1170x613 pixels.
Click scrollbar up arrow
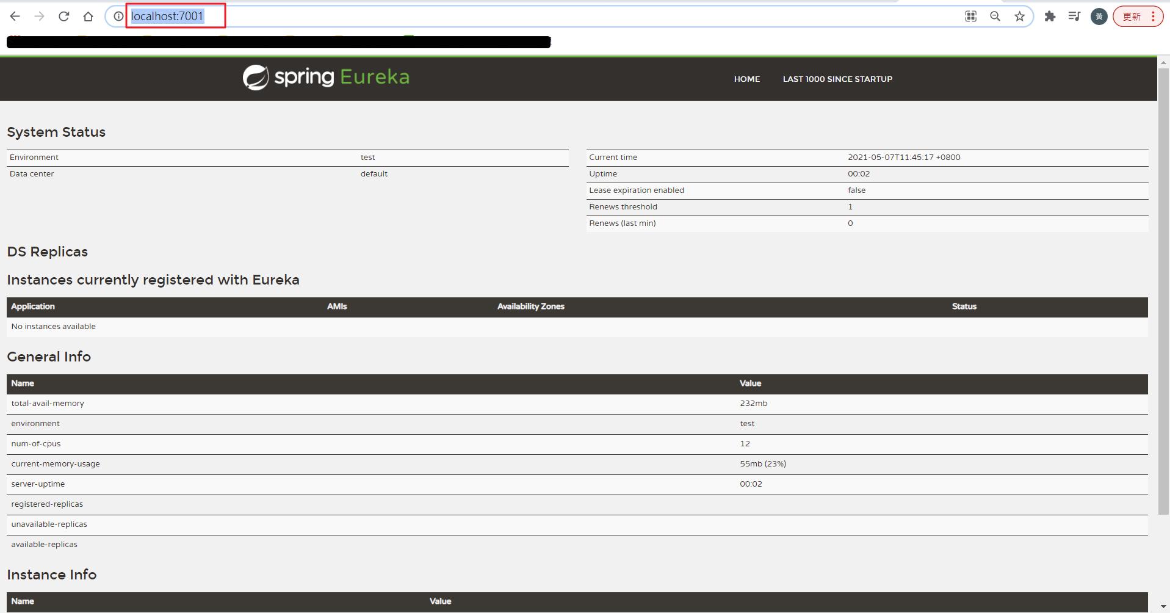(1163, 62)
